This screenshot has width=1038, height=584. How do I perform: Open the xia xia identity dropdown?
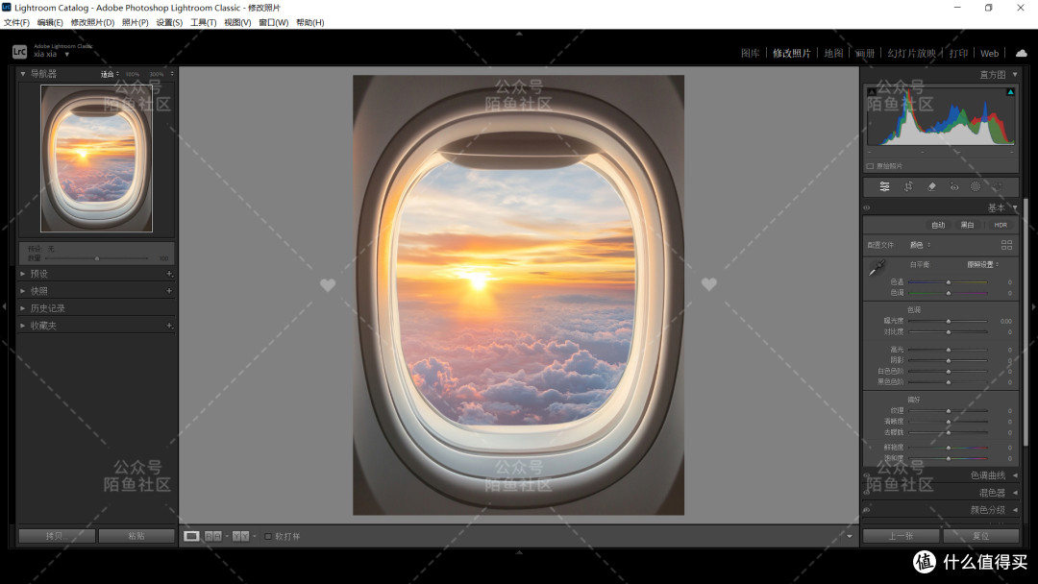pyautogui.click(x=67, y=54)
